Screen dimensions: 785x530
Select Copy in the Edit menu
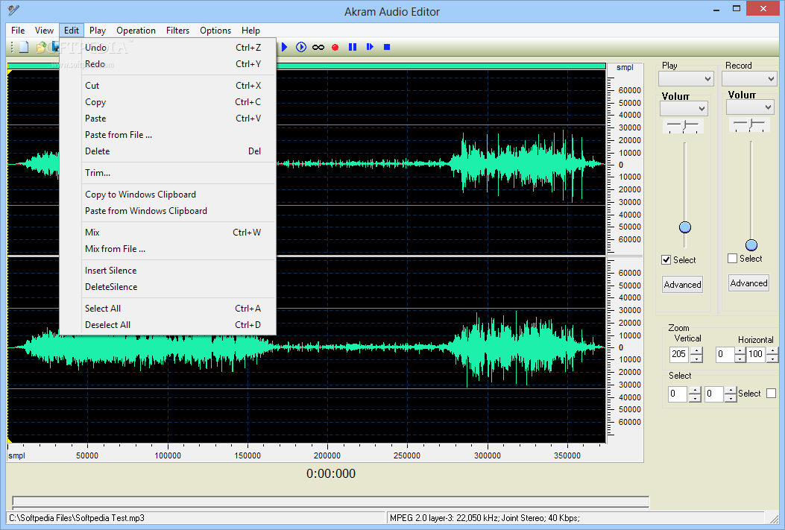pyautogui.click(x=168, y=102)
